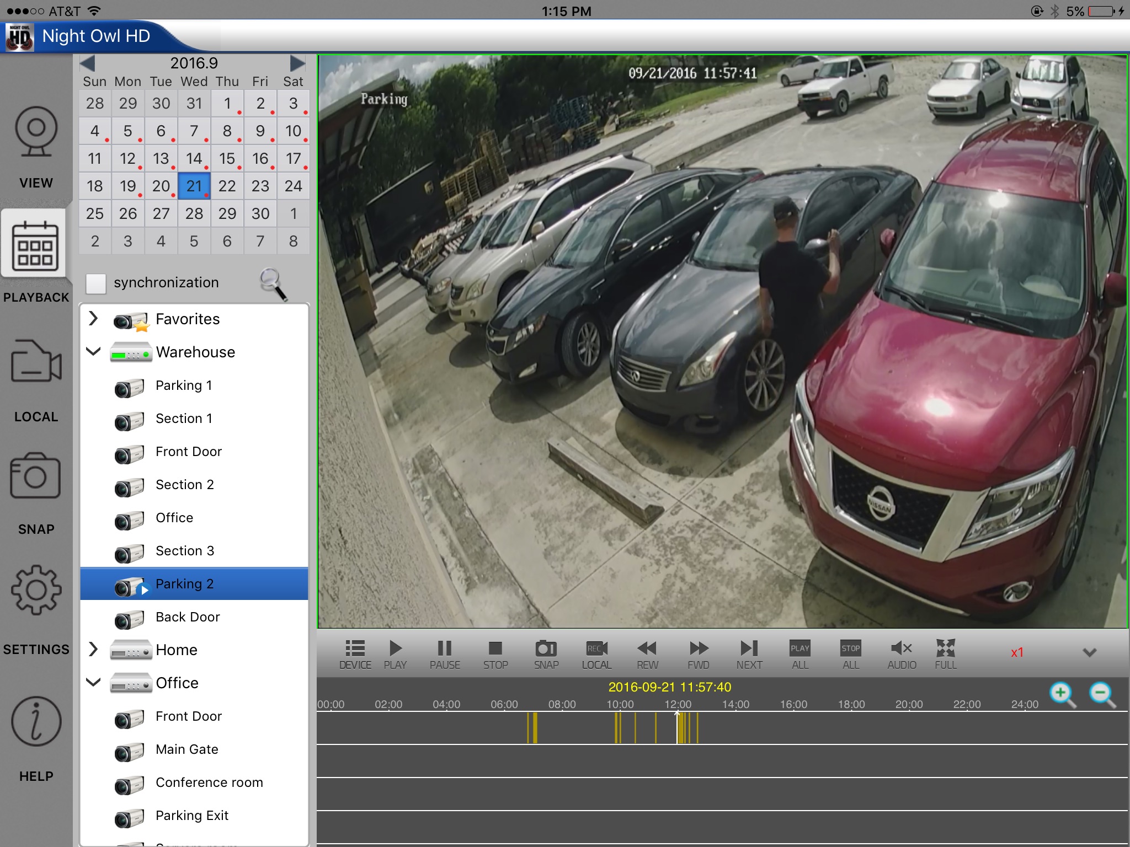Select Parking 2 camera from sidebar
The height and width of the screenshot is (847, 1130).
[185, 583]
